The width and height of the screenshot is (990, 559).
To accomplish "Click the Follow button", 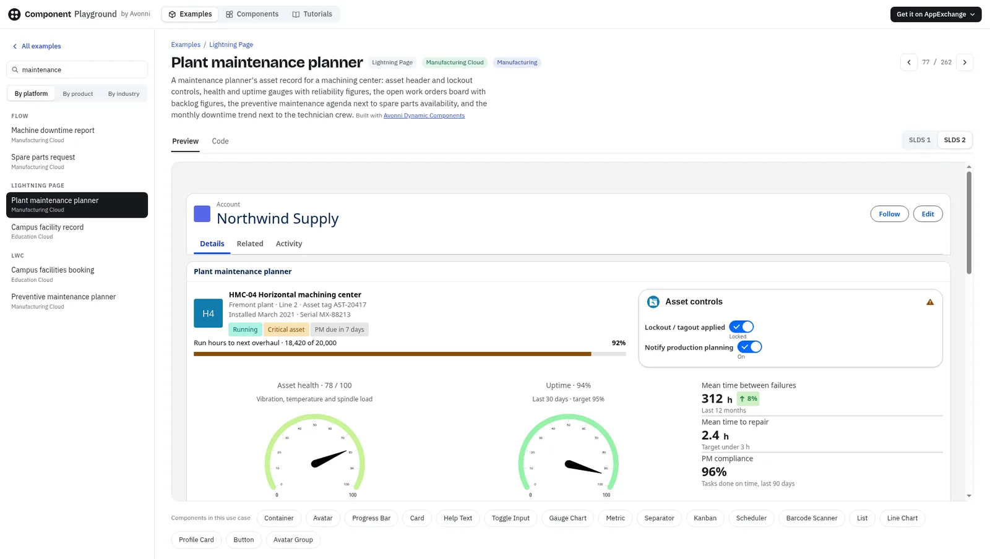I will tap(889, 214).
